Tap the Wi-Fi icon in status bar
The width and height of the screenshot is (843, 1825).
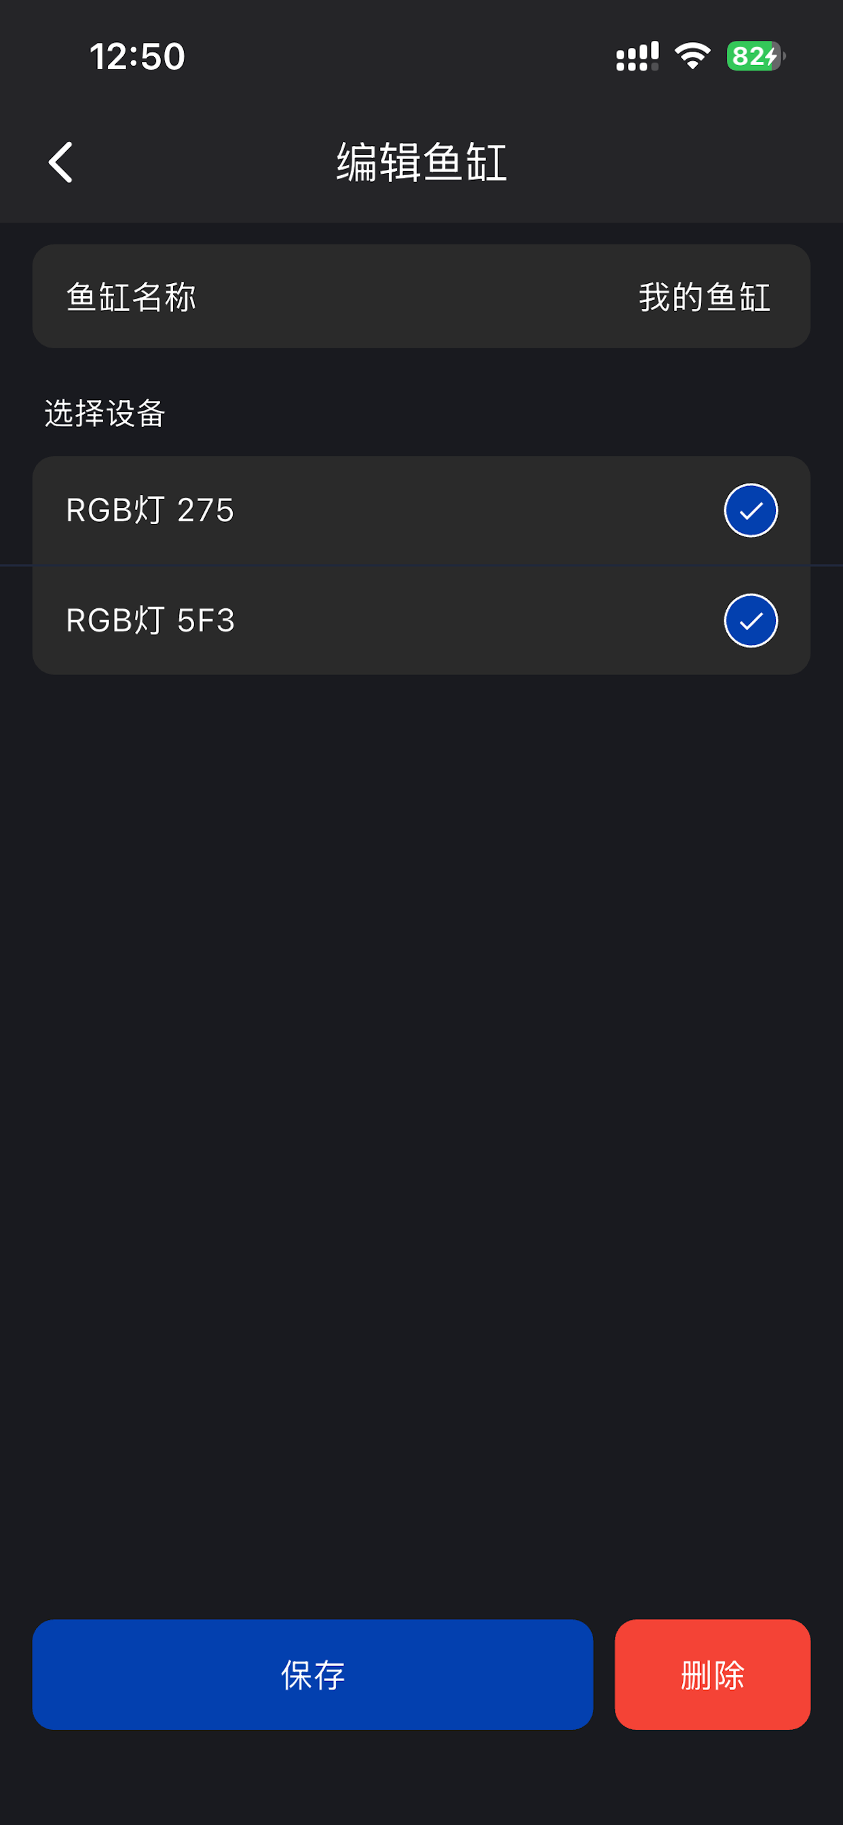692,56
